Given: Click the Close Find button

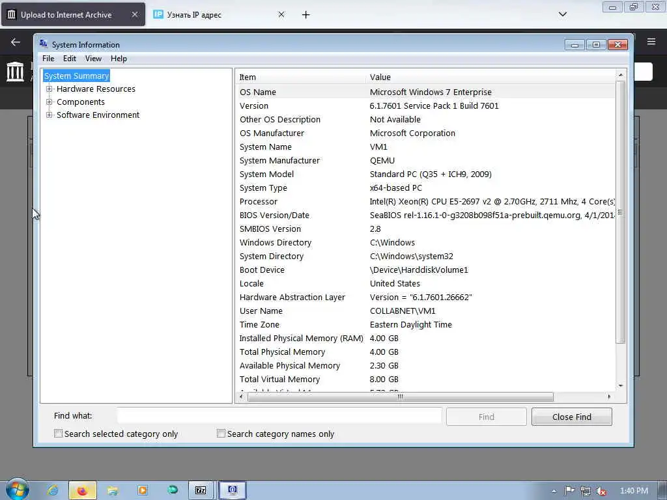Looking at the screenshot, I should tap(572, 417).
